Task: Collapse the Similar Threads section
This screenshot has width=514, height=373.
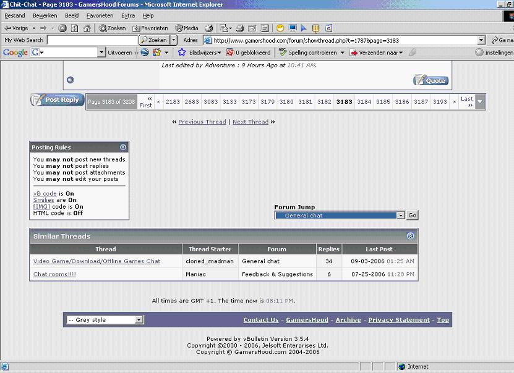Action: pos(411,236)
